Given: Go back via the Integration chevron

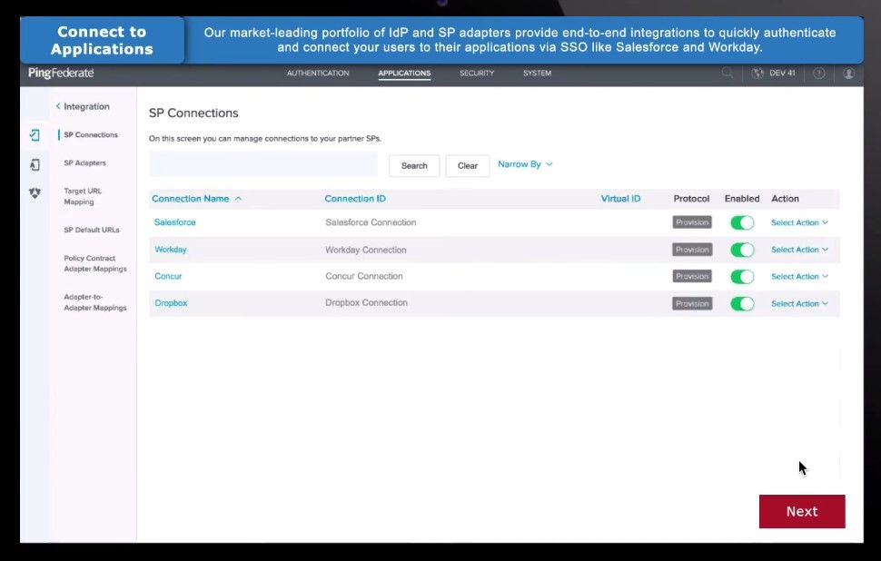Looking at the screenshot, I should (x=58, y=106).
